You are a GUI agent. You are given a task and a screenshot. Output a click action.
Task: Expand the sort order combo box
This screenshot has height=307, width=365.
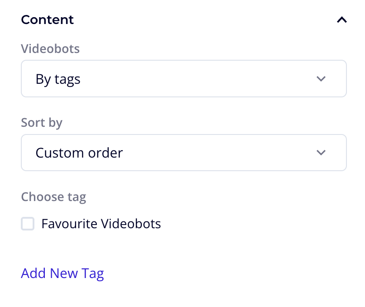183,153
